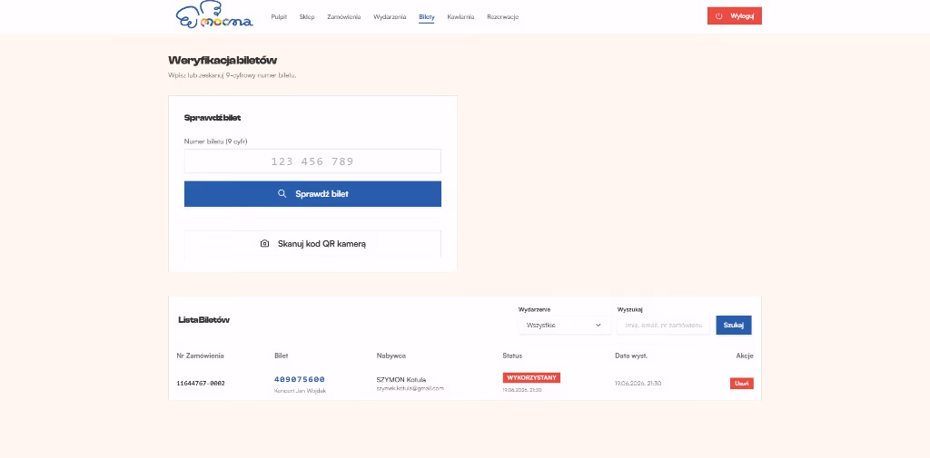
Task: Click the power icon in Wyloguj button
Action: click(719, 16)
